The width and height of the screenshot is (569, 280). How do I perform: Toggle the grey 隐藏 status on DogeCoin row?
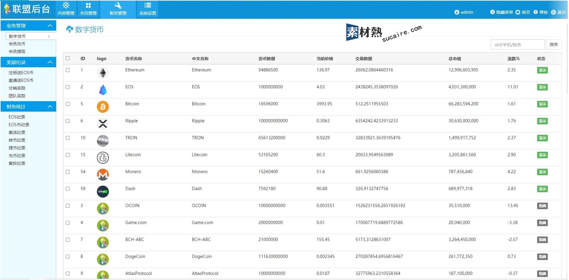point(542,257)
